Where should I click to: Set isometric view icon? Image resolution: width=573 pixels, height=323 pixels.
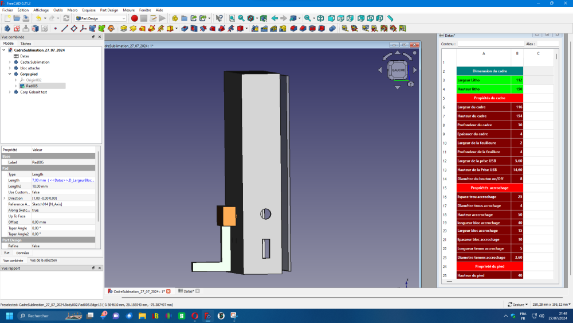click(320, 18)
